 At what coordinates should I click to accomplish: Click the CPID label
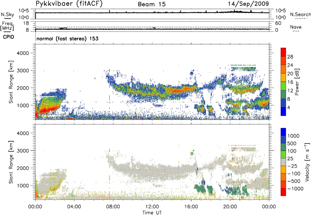[x=9, y=37]
